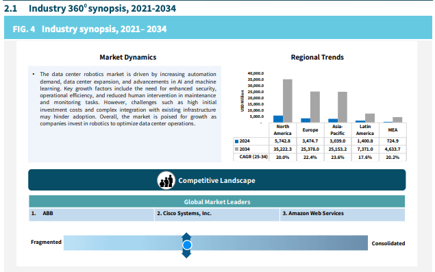Click the Asia-Pacific 2034 value 25,153.2
The height and width of the screenshot is (272, 435).
[338, 149]
